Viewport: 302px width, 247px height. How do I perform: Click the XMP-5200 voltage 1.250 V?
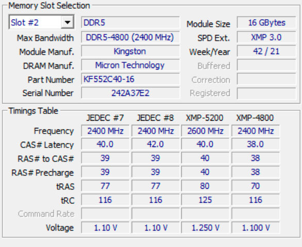205,227
